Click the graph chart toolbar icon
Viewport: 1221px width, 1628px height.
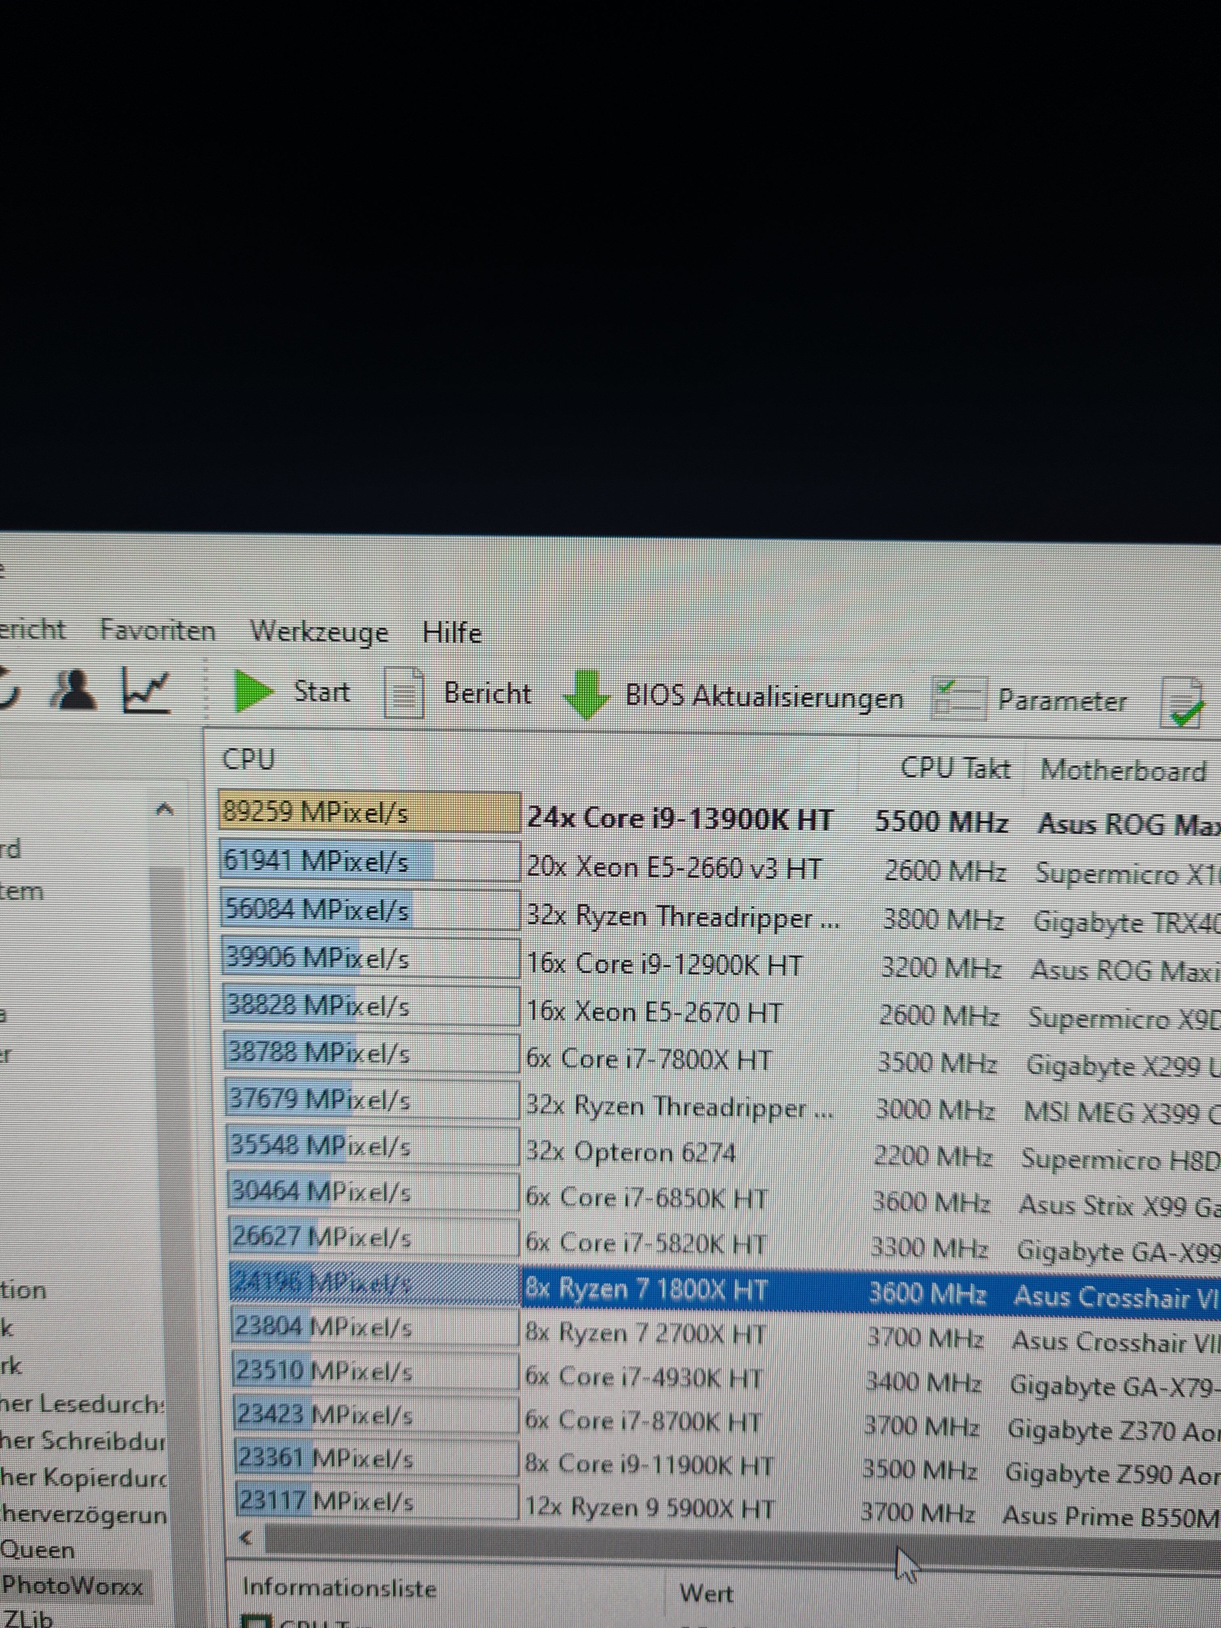[147, 690]
